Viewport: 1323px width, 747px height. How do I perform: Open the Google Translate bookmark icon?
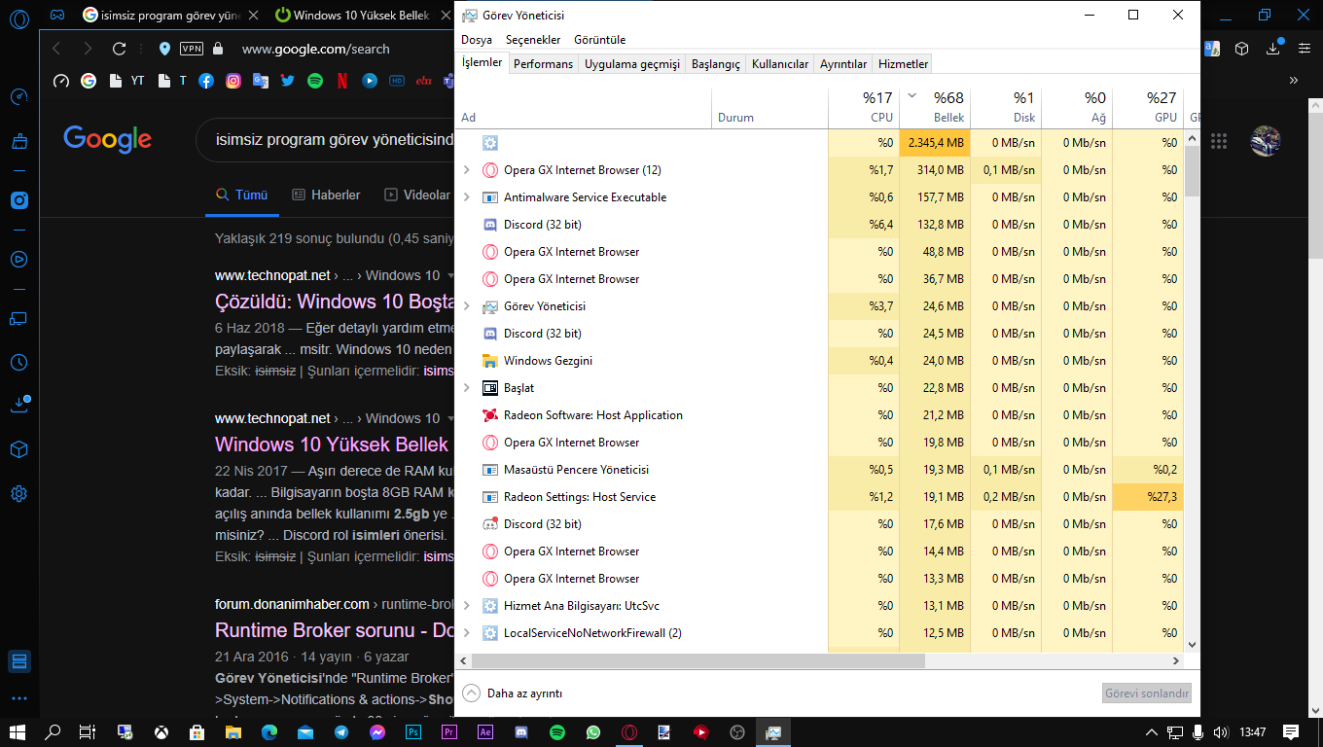260,82
